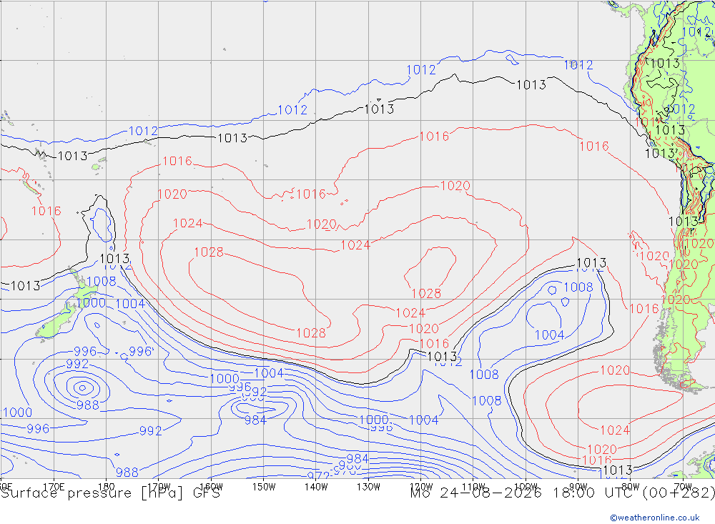Click New Zealand's South Island on map
Viewport: 715px width, 524px height.
[x=57, y=322]
